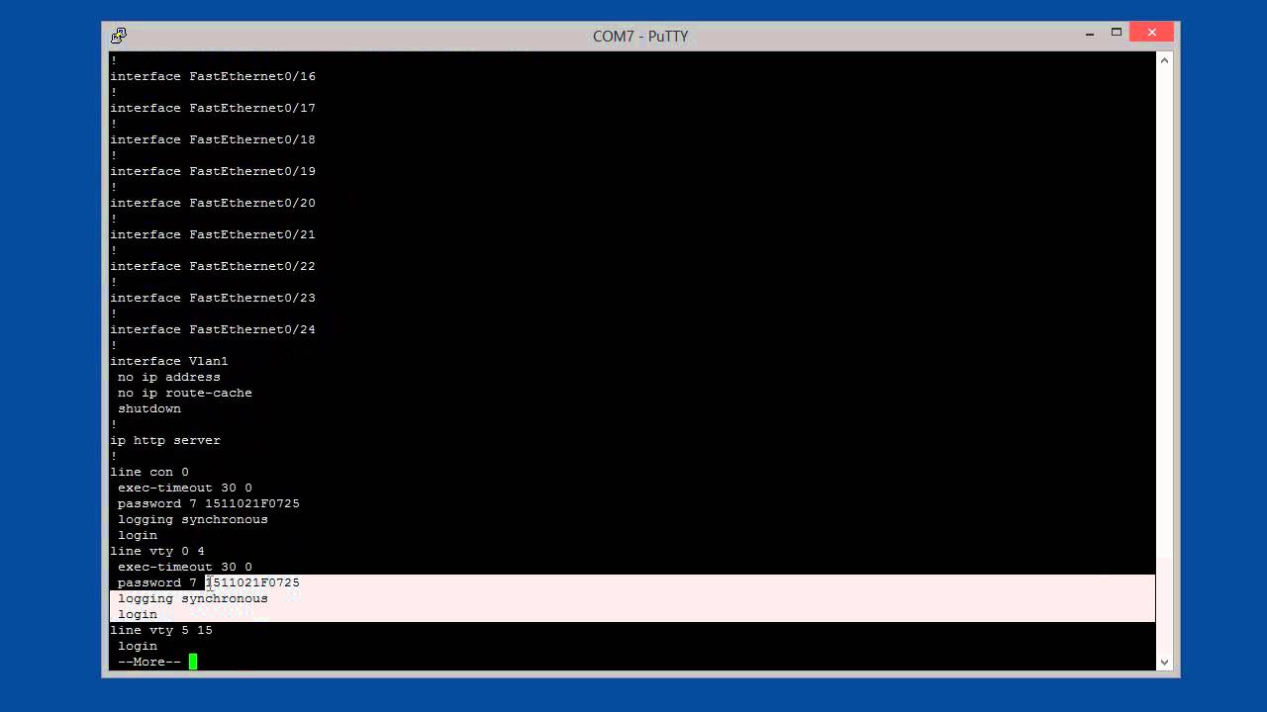Click the highlighted 'logging synchronous' line
Screen dimensions: 1267x712
(193, 598)
